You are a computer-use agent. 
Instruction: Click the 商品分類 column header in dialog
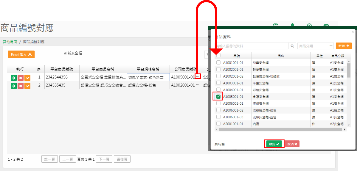click(338, 56)
